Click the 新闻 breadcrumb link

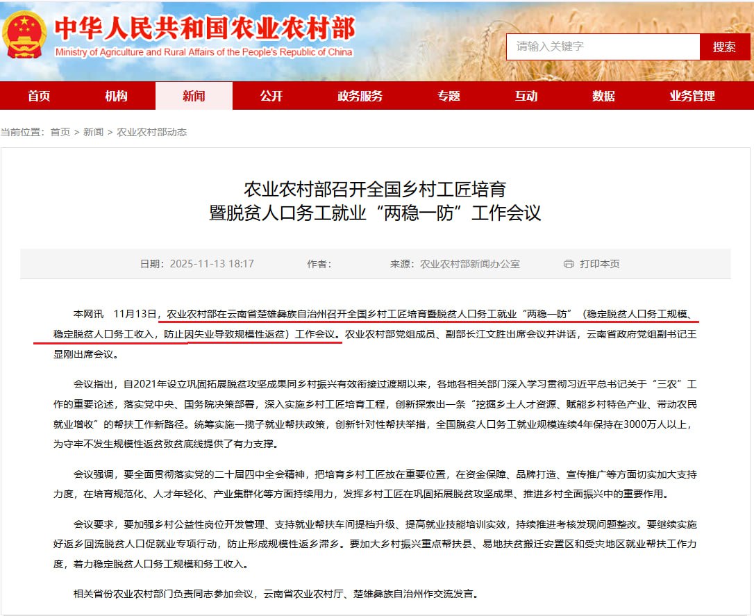coord(93,132)
